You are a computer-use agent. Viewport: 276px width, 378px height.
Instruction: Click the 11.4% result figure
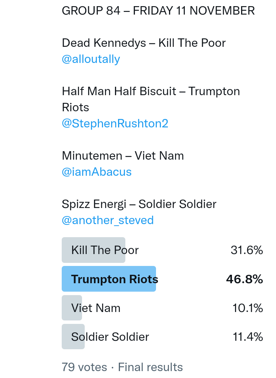coord(248,337)
